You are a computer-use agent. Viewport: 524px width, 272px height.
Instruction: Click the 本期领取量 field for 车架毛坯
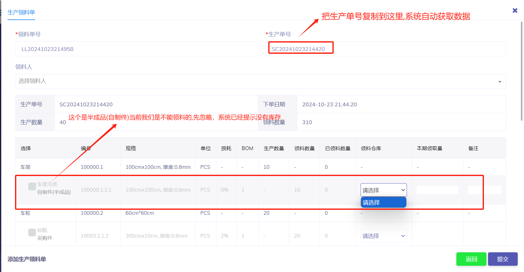[437, 190]
